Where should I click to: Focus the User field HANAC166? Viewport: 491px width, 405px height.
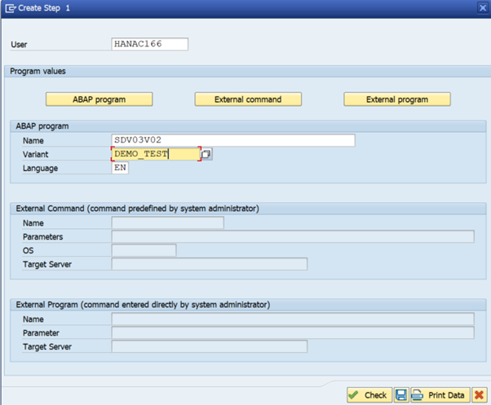pyautogui.click(x=150, y=44)
